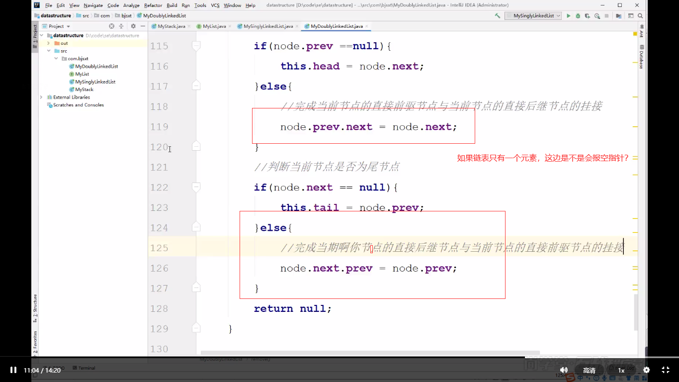
Task: Click the editor vertical scrollbar
Action: 636,312
